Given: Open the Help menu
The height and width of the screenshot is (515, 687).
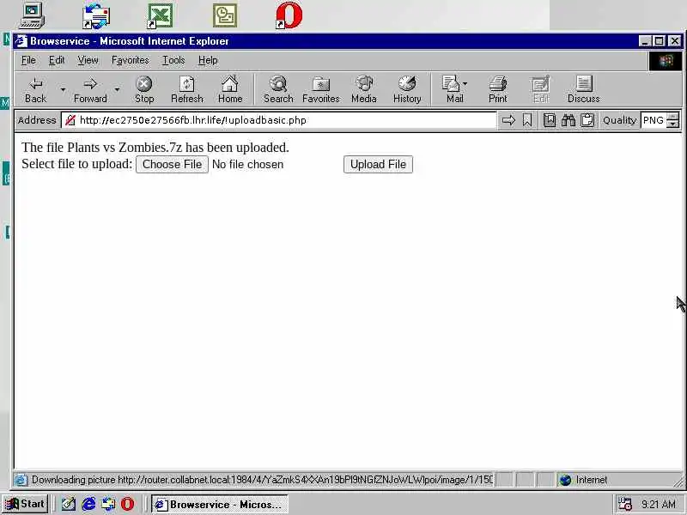Looking at the screenshot, I should click(x=208, y=60).
